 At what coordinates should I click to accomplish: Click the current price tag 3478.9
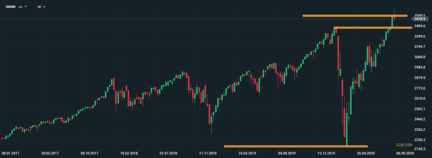(x=419, y=19)
